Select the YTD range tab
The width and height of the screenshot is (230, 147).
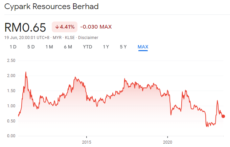click(x=88, y=47)
